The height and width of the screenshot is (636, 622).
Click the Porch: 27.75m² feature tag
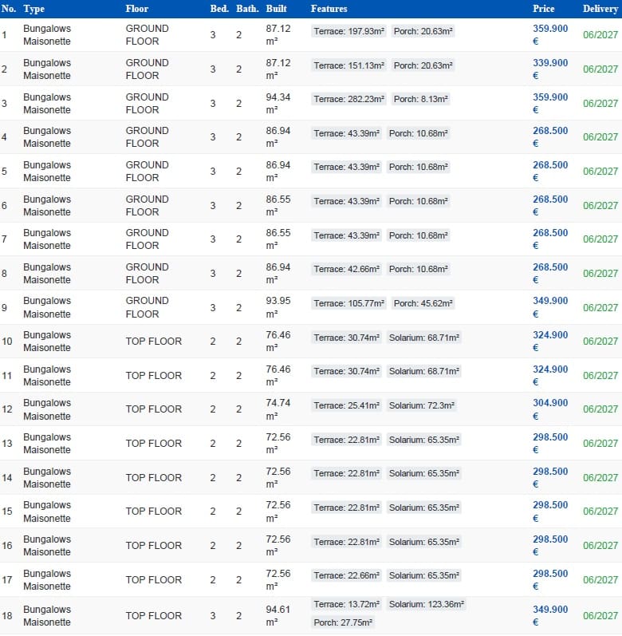(x=343, y=622)
